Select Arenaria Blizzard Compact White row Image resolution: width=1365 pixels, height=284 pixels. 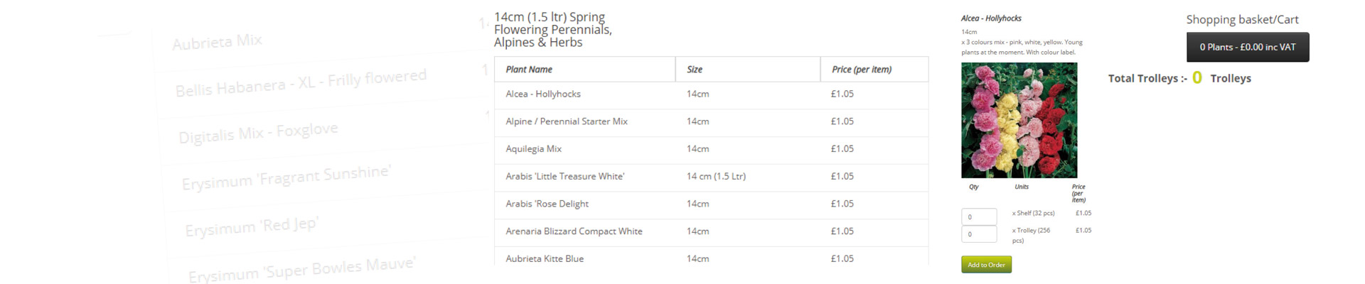[711, 232]
